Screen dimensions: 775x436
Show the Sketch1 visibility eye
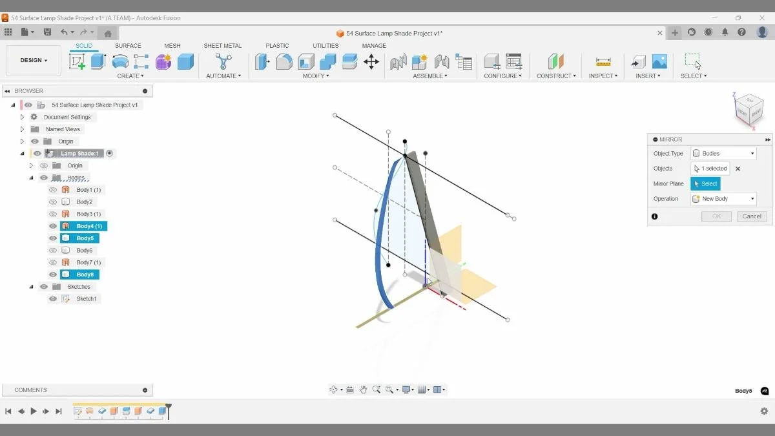pyautogui.click(x=53, y=298)
